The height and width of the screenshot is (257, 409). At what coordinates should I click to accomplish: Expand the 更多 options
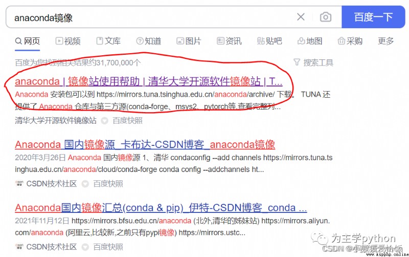pyautogui.click(x=386, y=41)
